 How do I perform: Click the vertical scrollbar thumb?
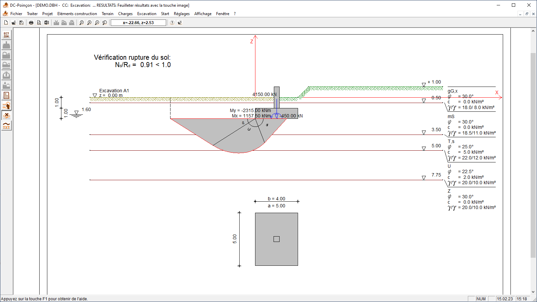(x=533, y=155)
